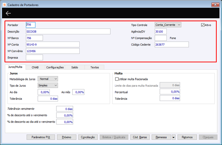This screenshot has height=145, width=222.
Task: Click the Multa Tolerância days field
Action: click(170, 98)
